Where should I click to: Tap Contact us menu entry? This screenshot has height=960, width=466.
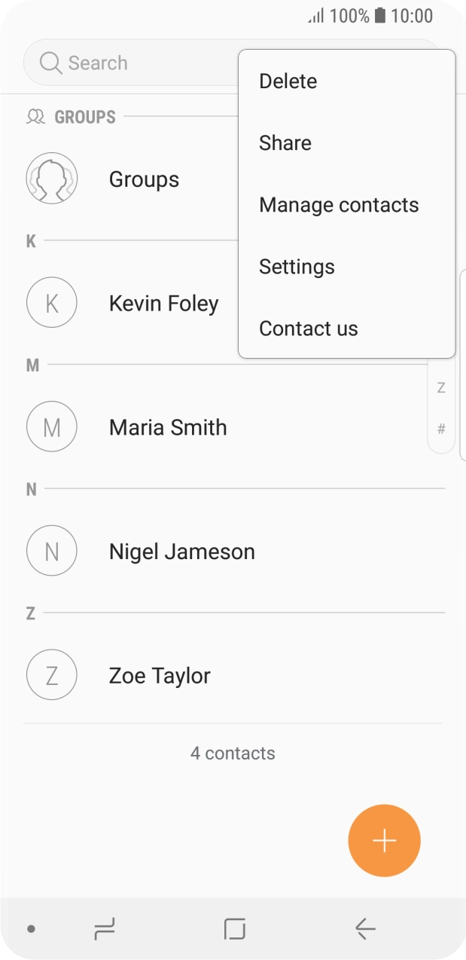point(308,328)
